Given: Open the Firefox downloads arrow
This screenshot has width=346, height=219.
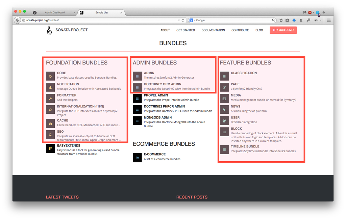Looking at the screenshot, I should 294,20.
